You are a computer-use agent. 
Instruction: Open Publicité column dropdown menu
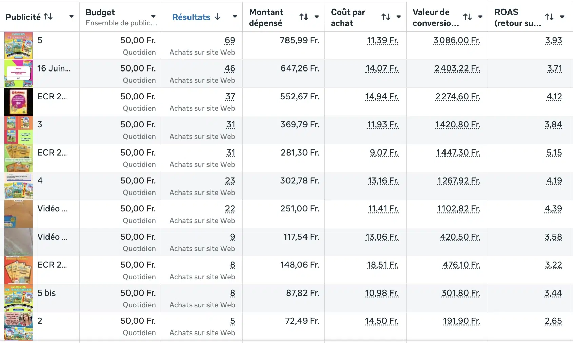tap(71, 16)
